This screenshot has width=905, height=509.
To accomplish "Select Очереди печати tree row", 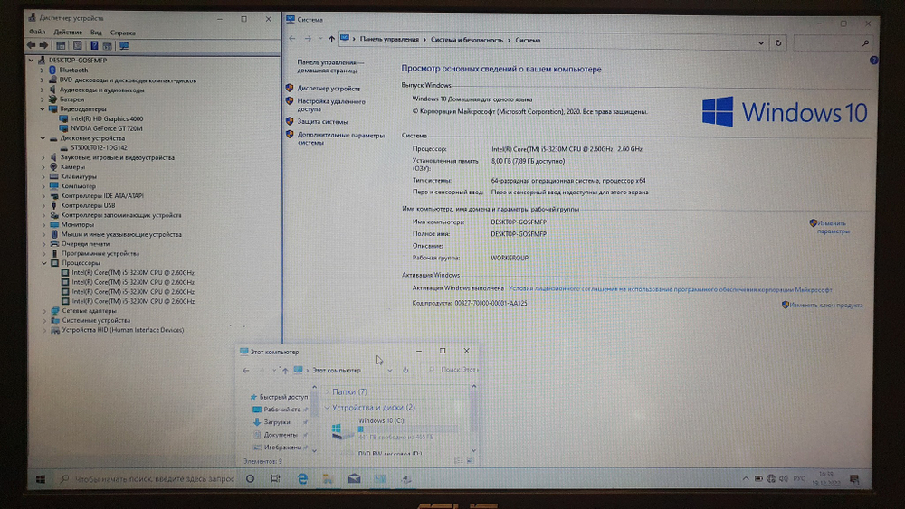I will click(x=85, y=244).
